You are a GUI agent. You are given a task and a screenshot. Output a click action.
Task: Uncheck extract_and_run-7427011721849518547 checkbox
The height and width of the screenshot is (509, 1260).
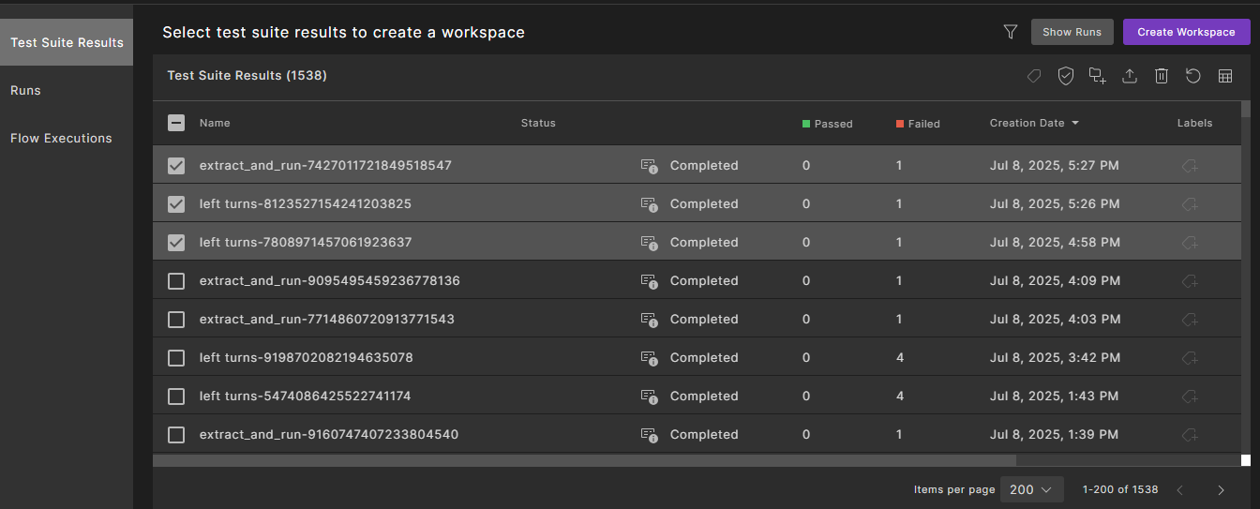click(176, 166)
